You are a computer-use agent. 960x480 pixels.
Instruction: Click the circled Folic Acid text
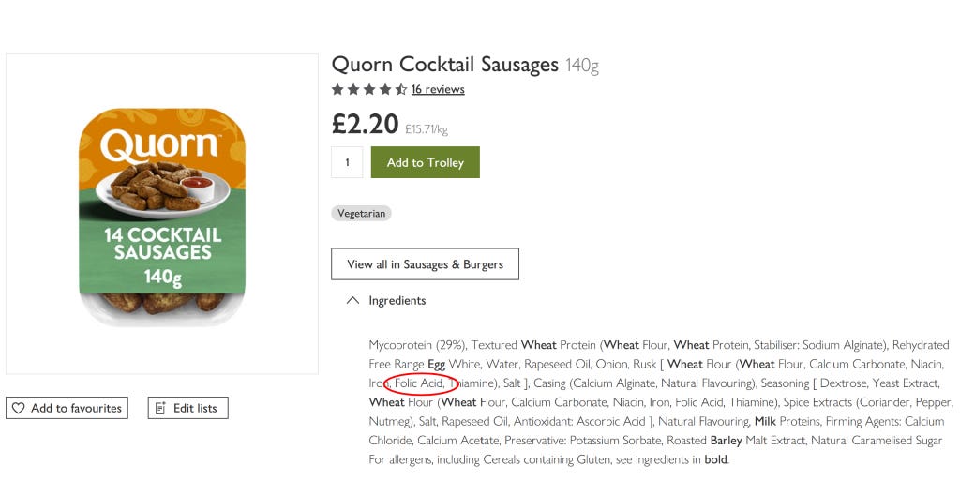tap(419, 383)
